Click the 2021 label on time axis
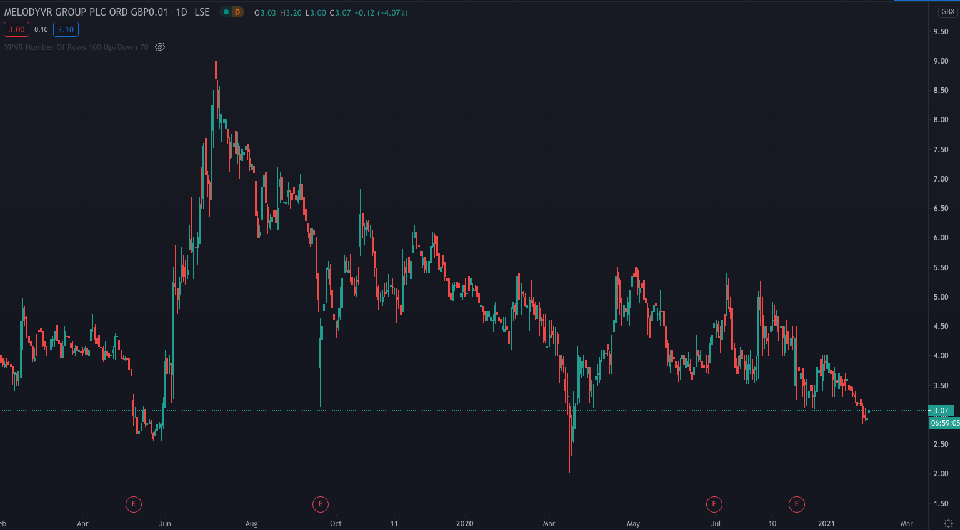 pos(826,524)
